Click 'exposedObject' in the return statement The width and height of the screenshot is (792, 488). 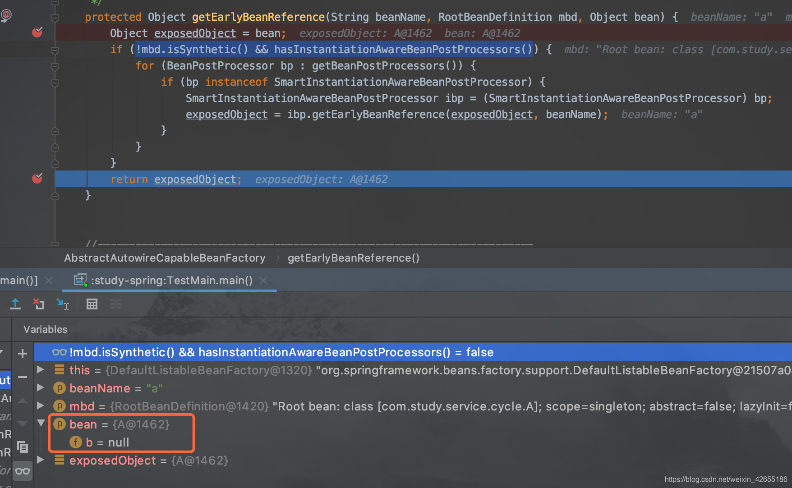[195, 179]
